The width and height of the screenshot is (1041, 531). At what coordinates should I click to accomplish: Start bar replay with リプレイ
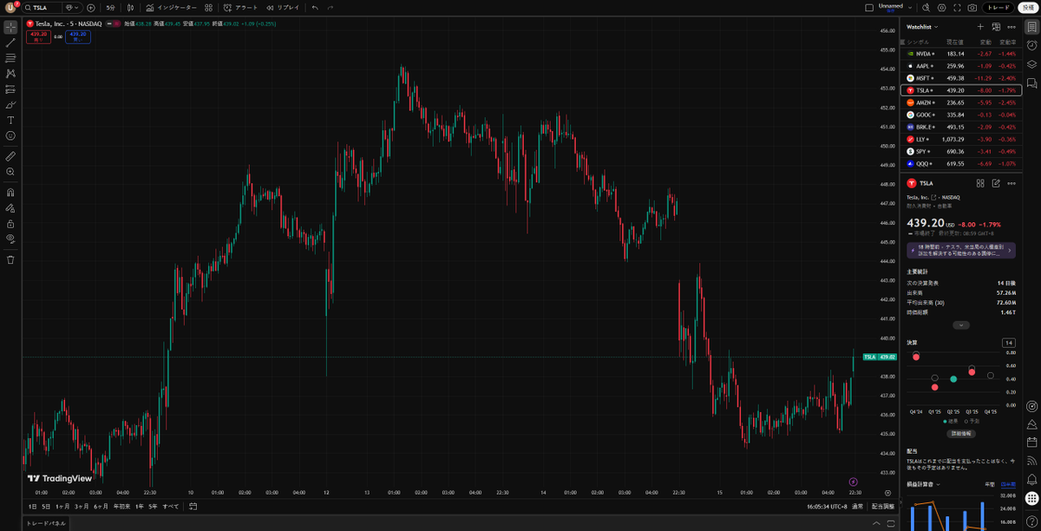pos(283,7)
